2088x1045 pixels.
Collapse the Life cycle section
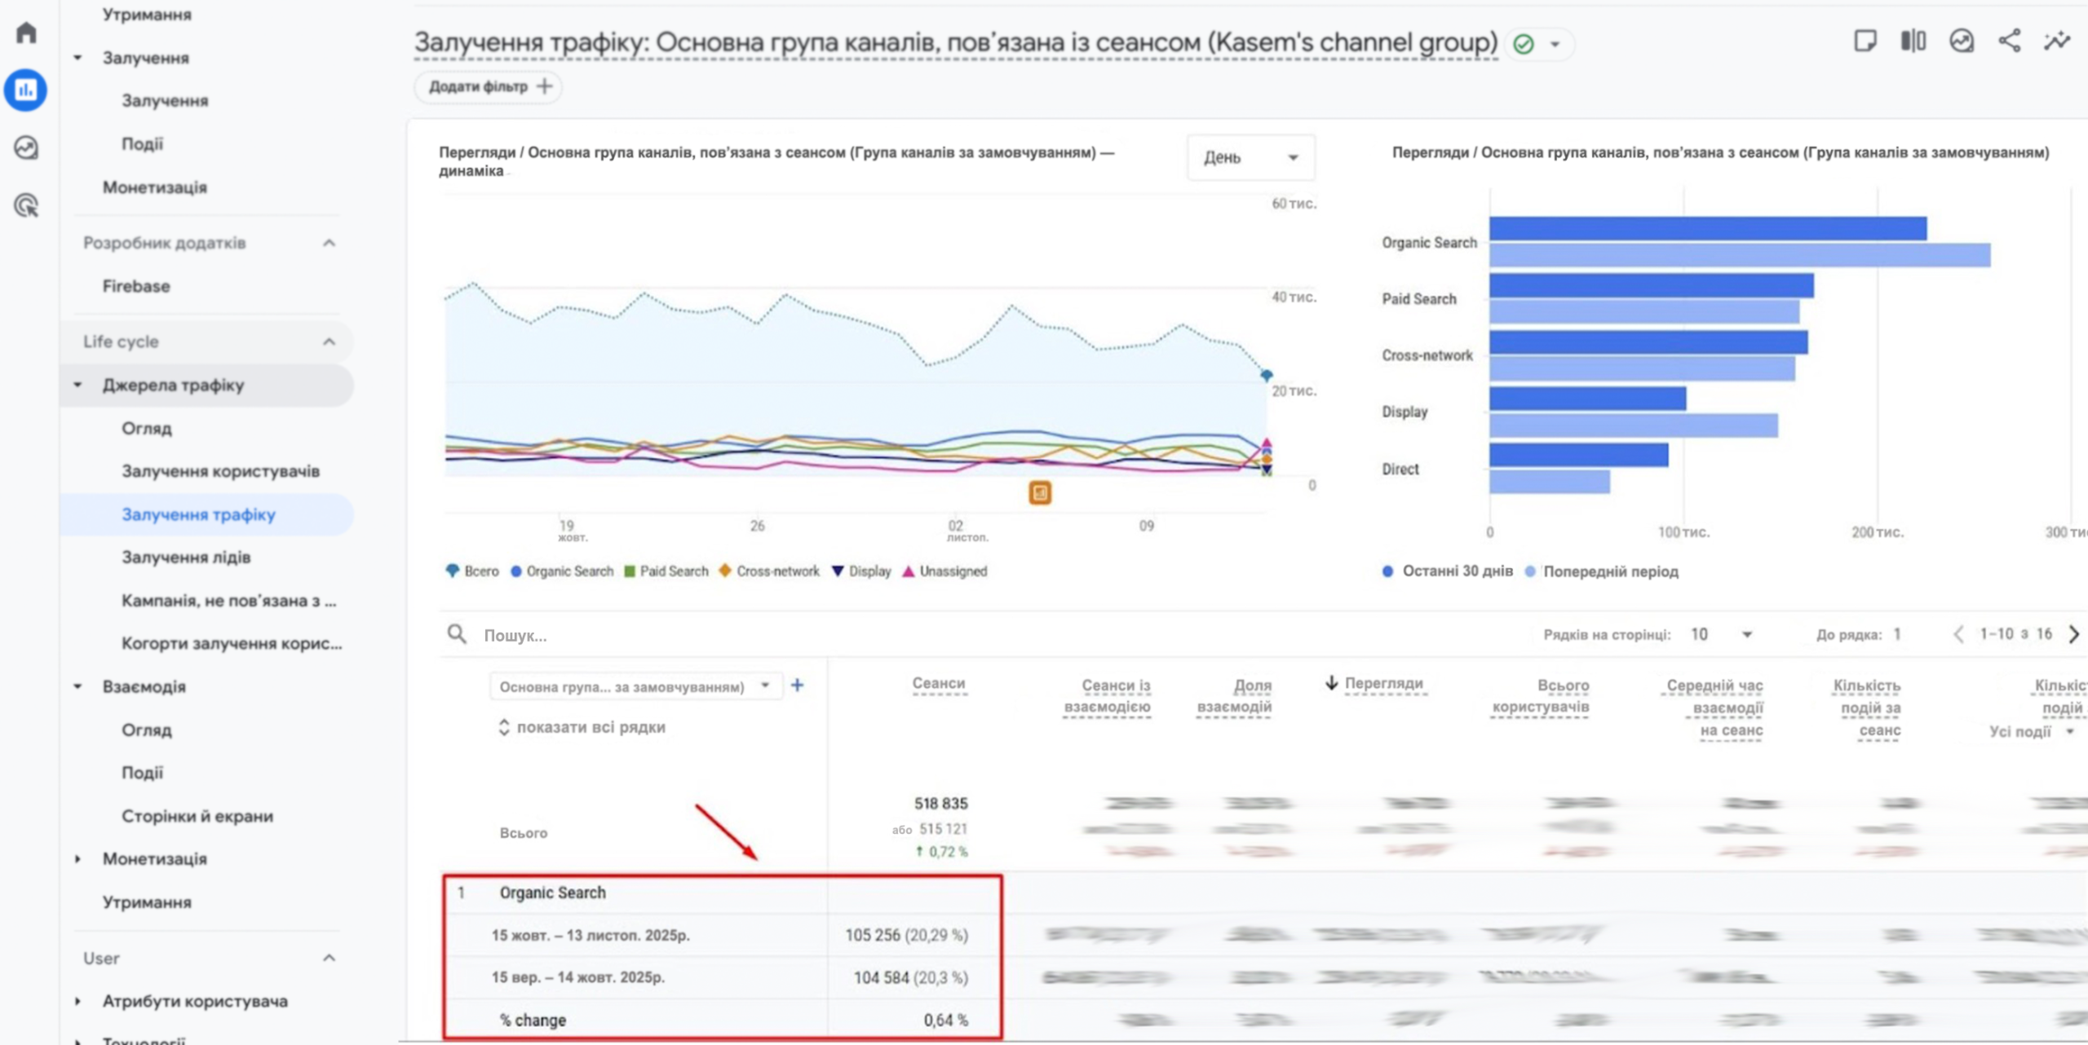329,342
